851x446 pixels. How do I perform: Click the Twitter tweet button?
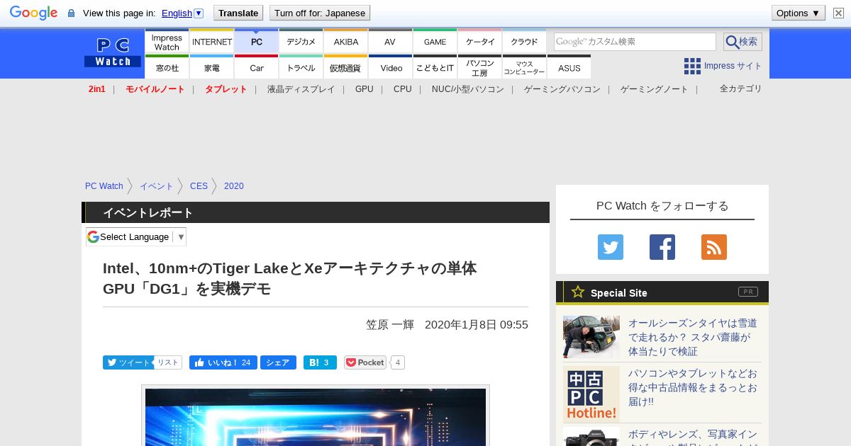(128, 362)
